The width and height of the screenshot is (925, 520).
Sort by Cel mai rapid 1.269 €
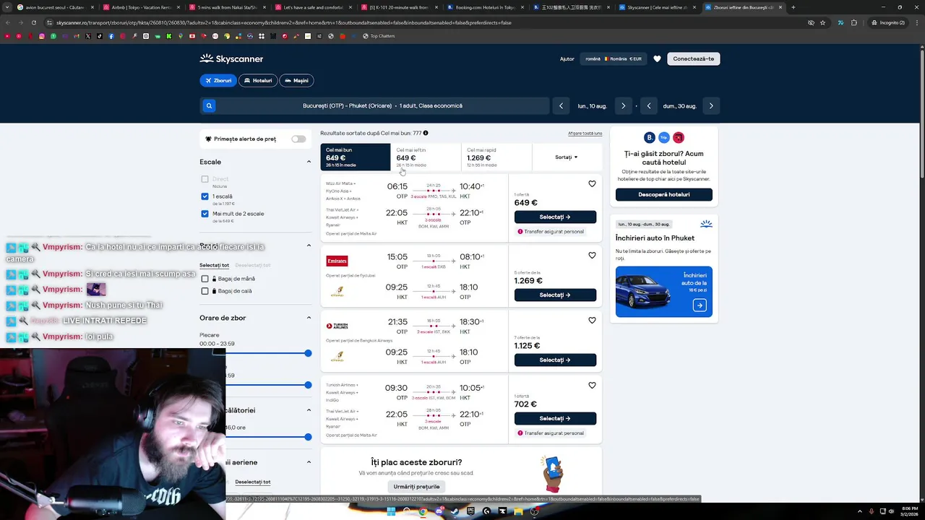pos(496,157)
